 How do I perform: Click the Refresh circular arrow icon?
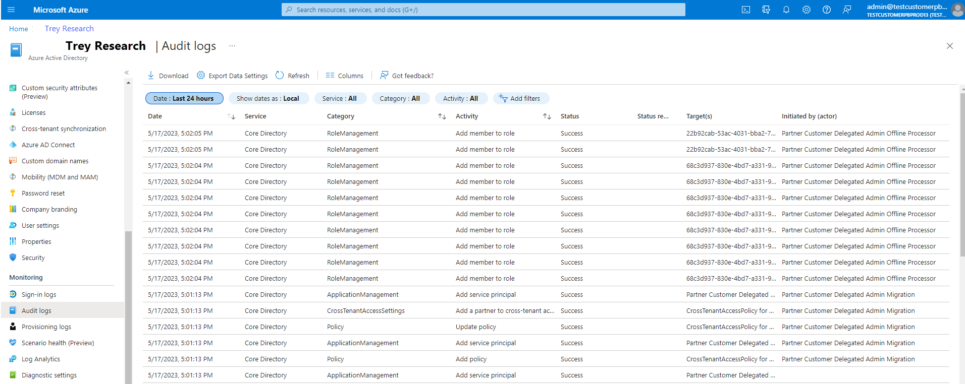[x=280, y=75]
